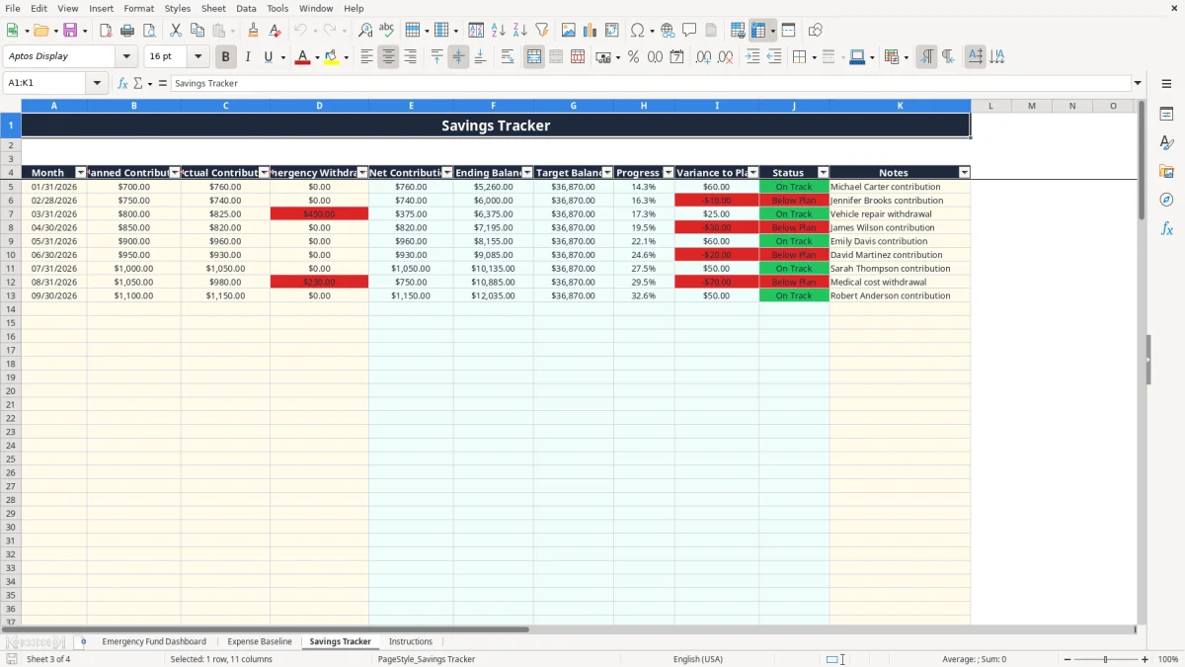Click the Print icon

coord(127,31)
